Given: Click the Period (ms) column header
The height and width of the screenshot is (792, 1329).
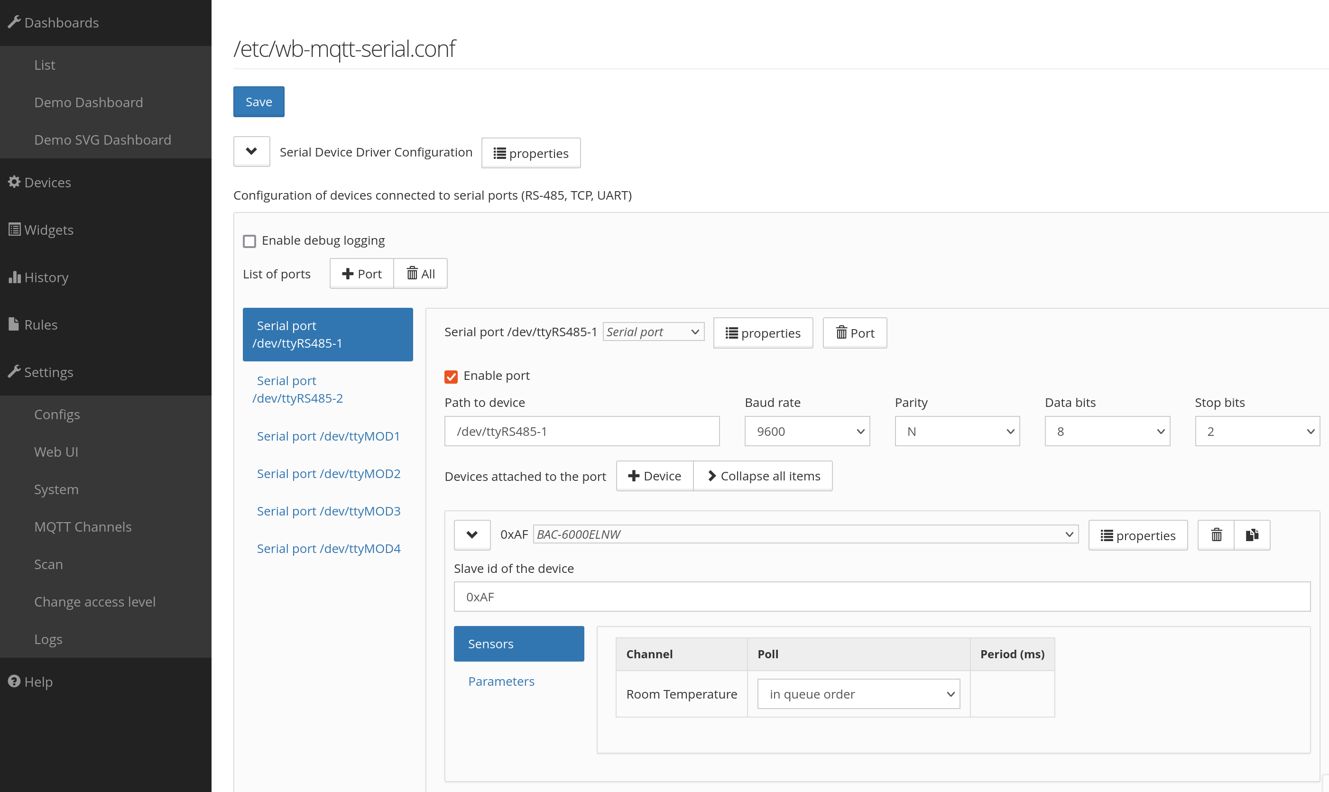Looking at the screenshot, I should [x=1013, y=654].
